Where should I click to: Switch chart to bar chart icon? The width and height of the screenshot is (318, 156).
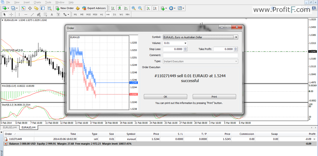(x=113, y=8)
